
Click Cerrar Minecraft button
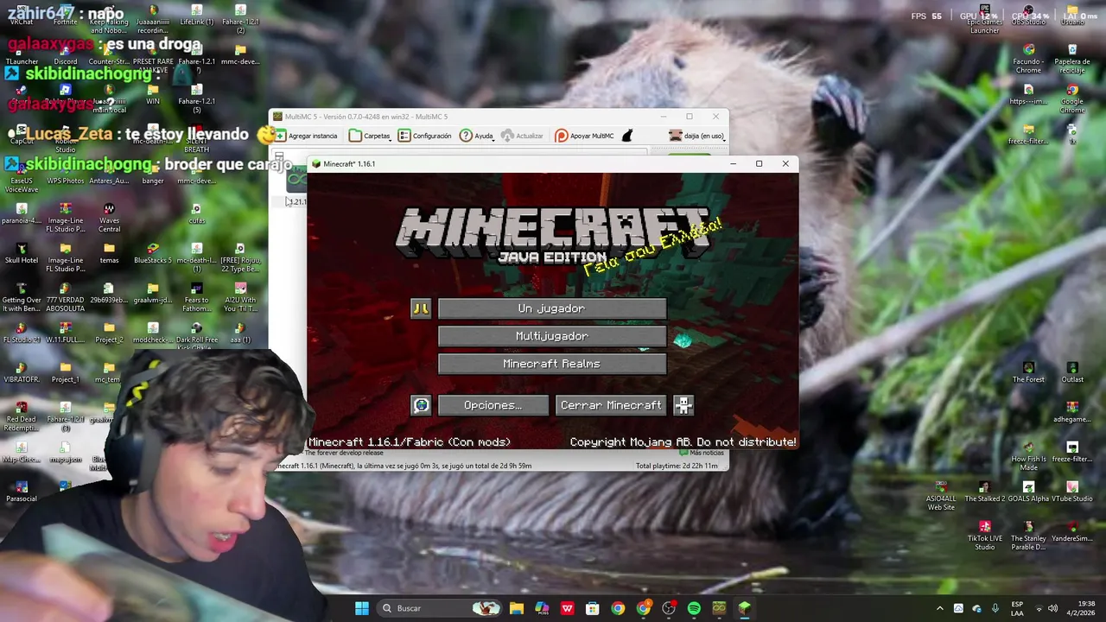611,405
